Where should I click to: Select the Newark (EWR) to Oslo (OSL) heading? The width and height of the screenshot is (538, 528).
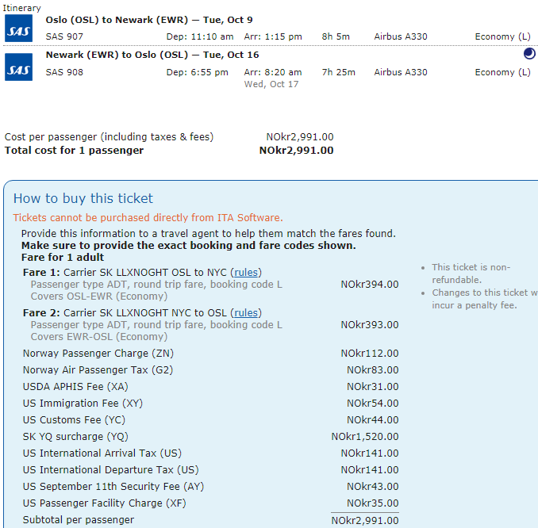(152, 55)
